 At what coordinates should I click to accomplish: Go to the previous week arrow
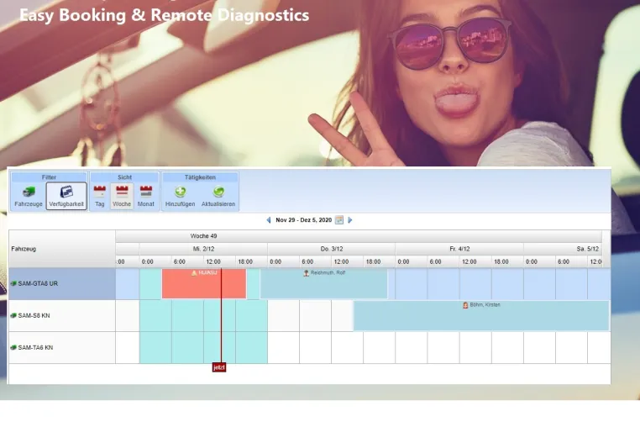click(269, 220)
